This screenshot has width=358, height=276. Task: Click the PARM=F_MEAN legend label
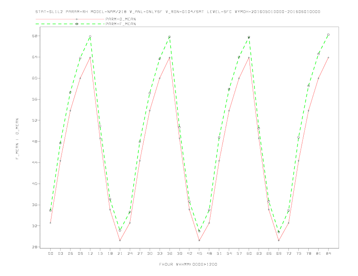121,24
